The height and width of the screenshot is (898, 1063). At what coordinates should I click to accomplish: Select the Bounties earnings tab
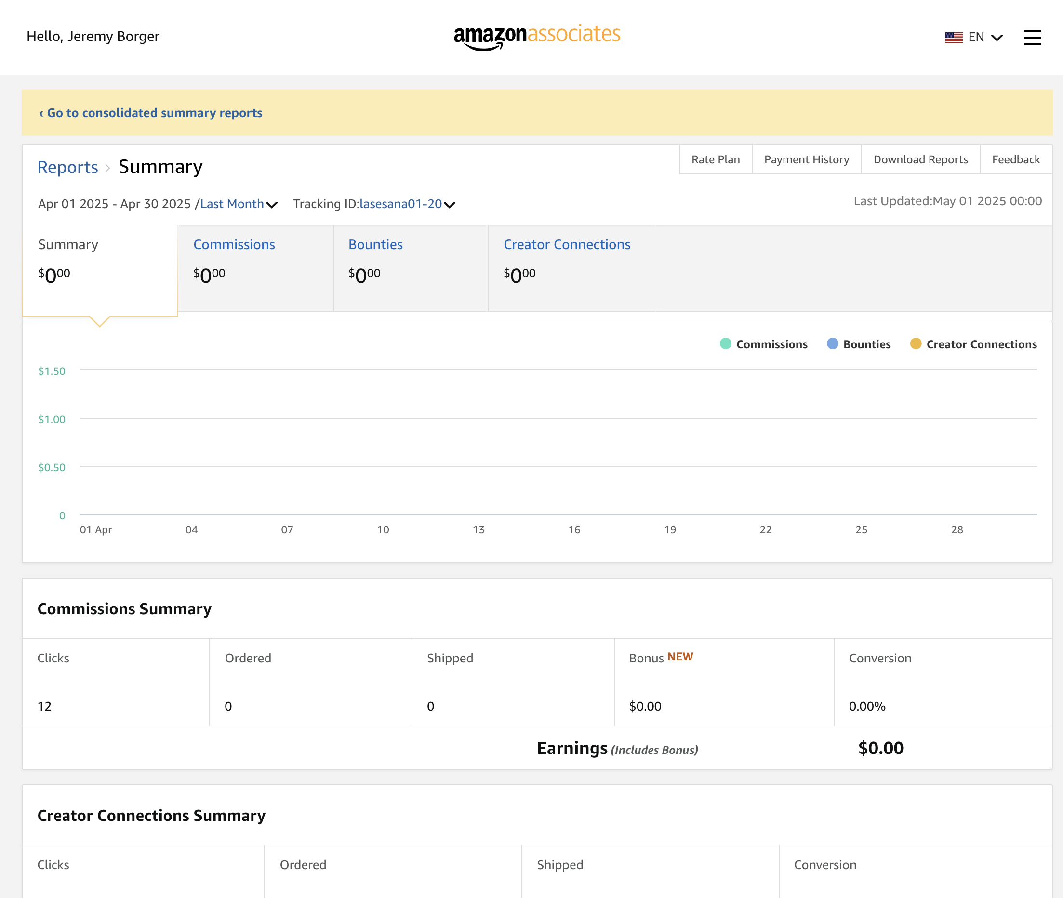(x=411, y=268)
